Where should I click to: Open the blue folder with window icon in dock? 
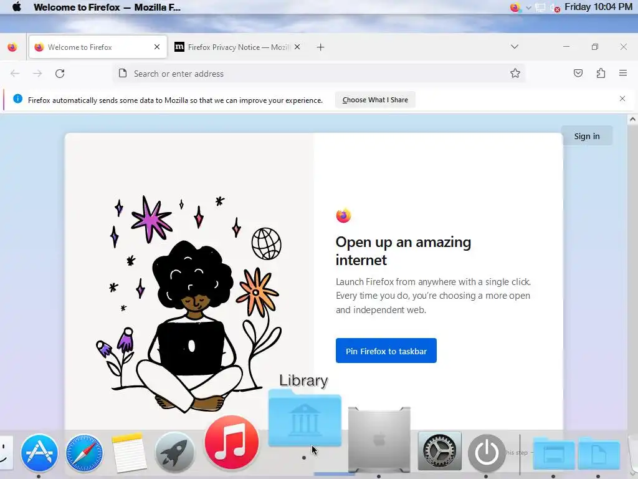(x=553, y=453)
